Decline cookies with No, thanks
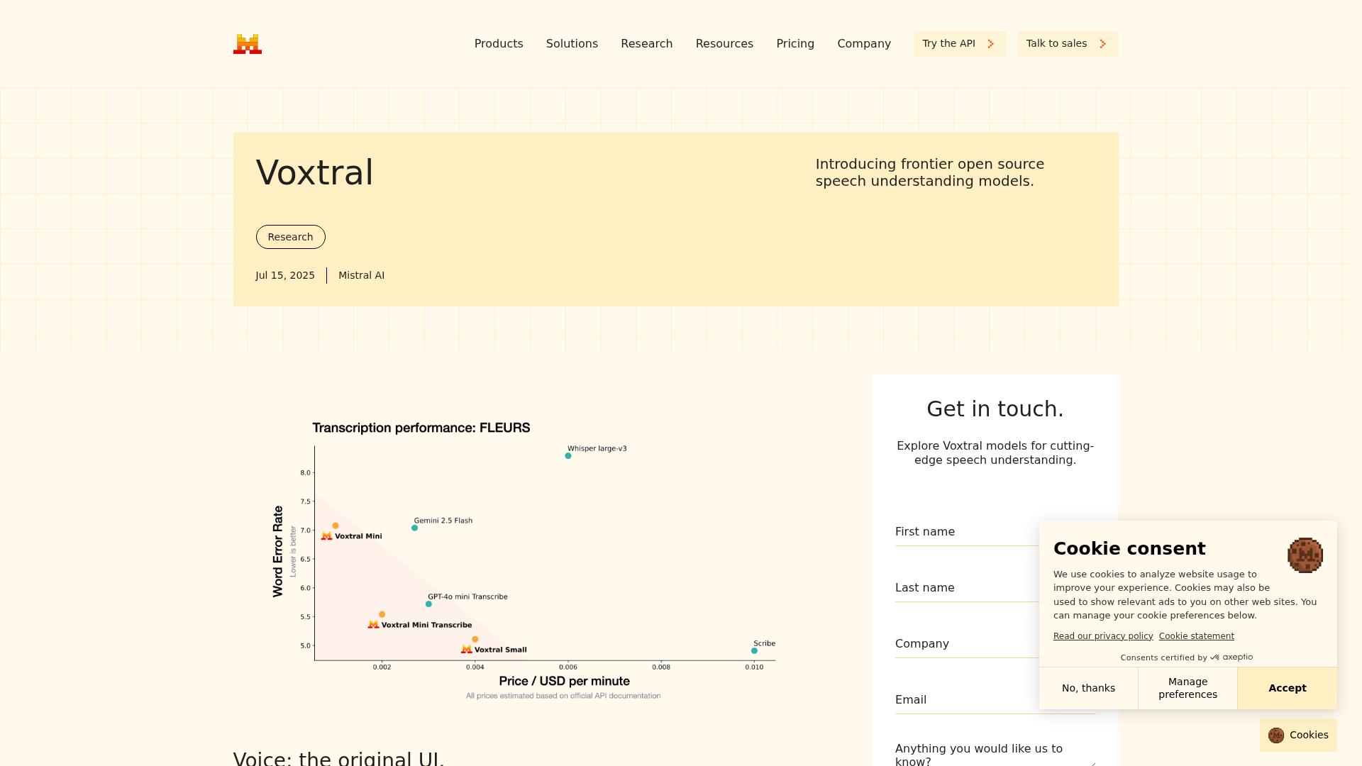 1088,688
